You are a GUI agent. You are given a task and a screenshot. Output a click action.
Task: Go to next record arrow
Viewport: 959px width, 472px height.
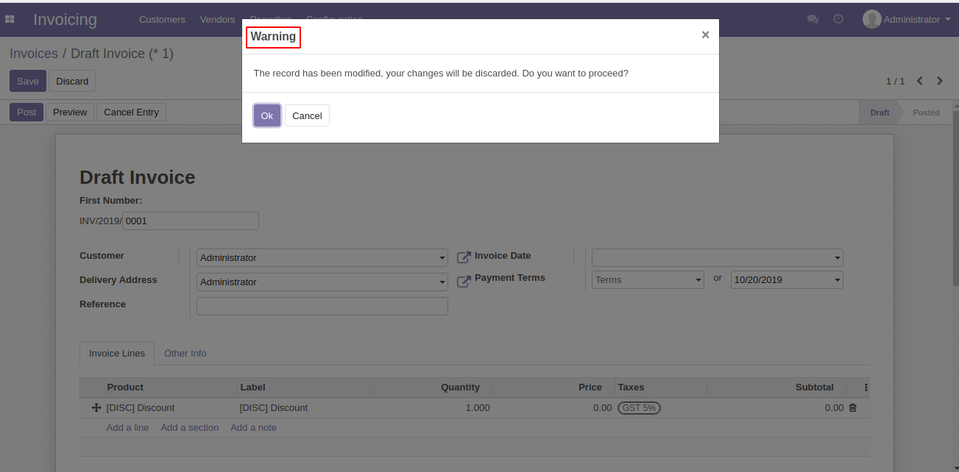(x=940, y=81)
